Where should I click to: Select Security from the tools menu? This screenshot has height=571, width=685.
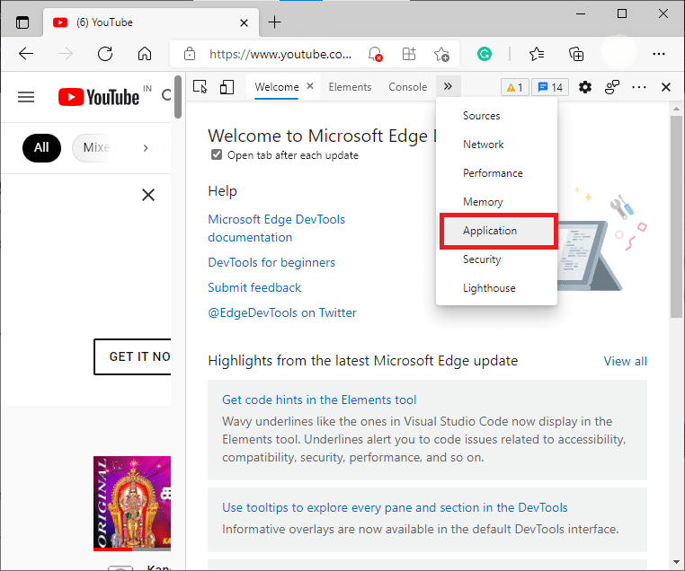pos(497,259)
